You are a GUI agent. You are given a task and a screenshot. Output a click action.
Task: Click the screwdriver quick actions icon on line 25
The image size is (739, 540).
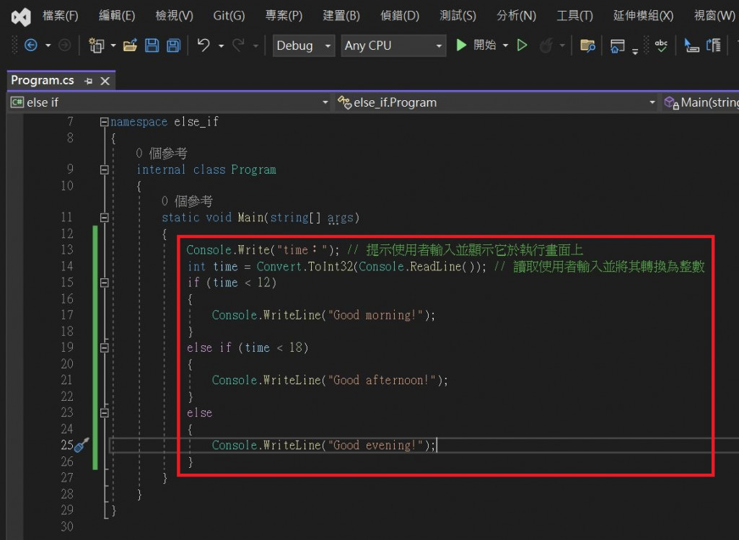coord(82,445)
